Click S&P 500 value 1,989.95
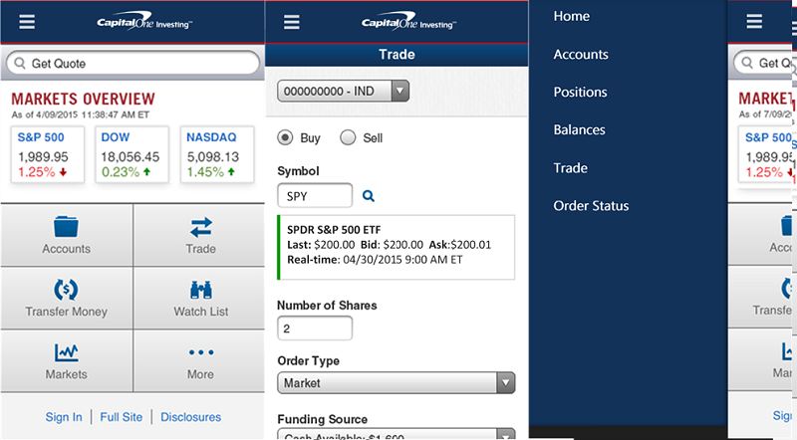 pos(43,157)
